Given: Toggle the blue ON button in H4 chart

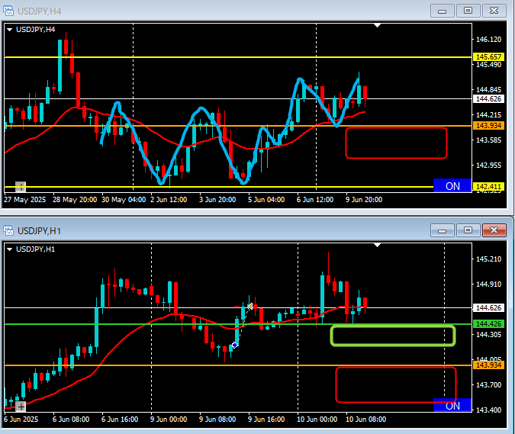Looking at the screenshot, I should [x=452, y=185].
